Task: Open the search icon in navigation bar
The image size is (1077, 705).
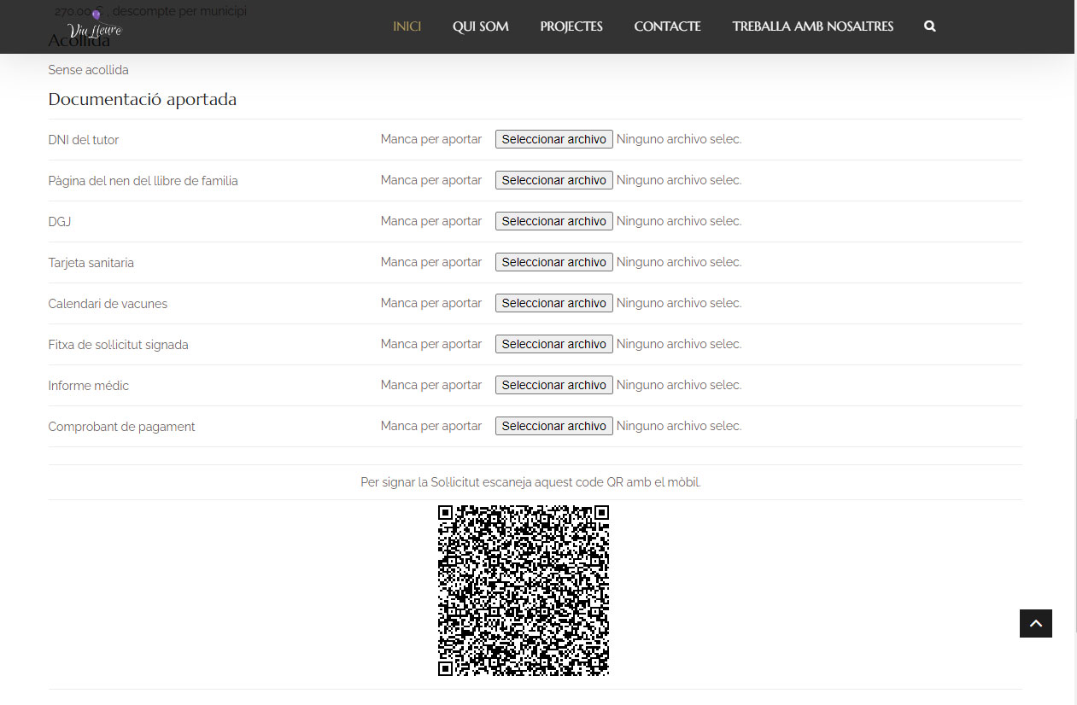Action: (930, 26)
